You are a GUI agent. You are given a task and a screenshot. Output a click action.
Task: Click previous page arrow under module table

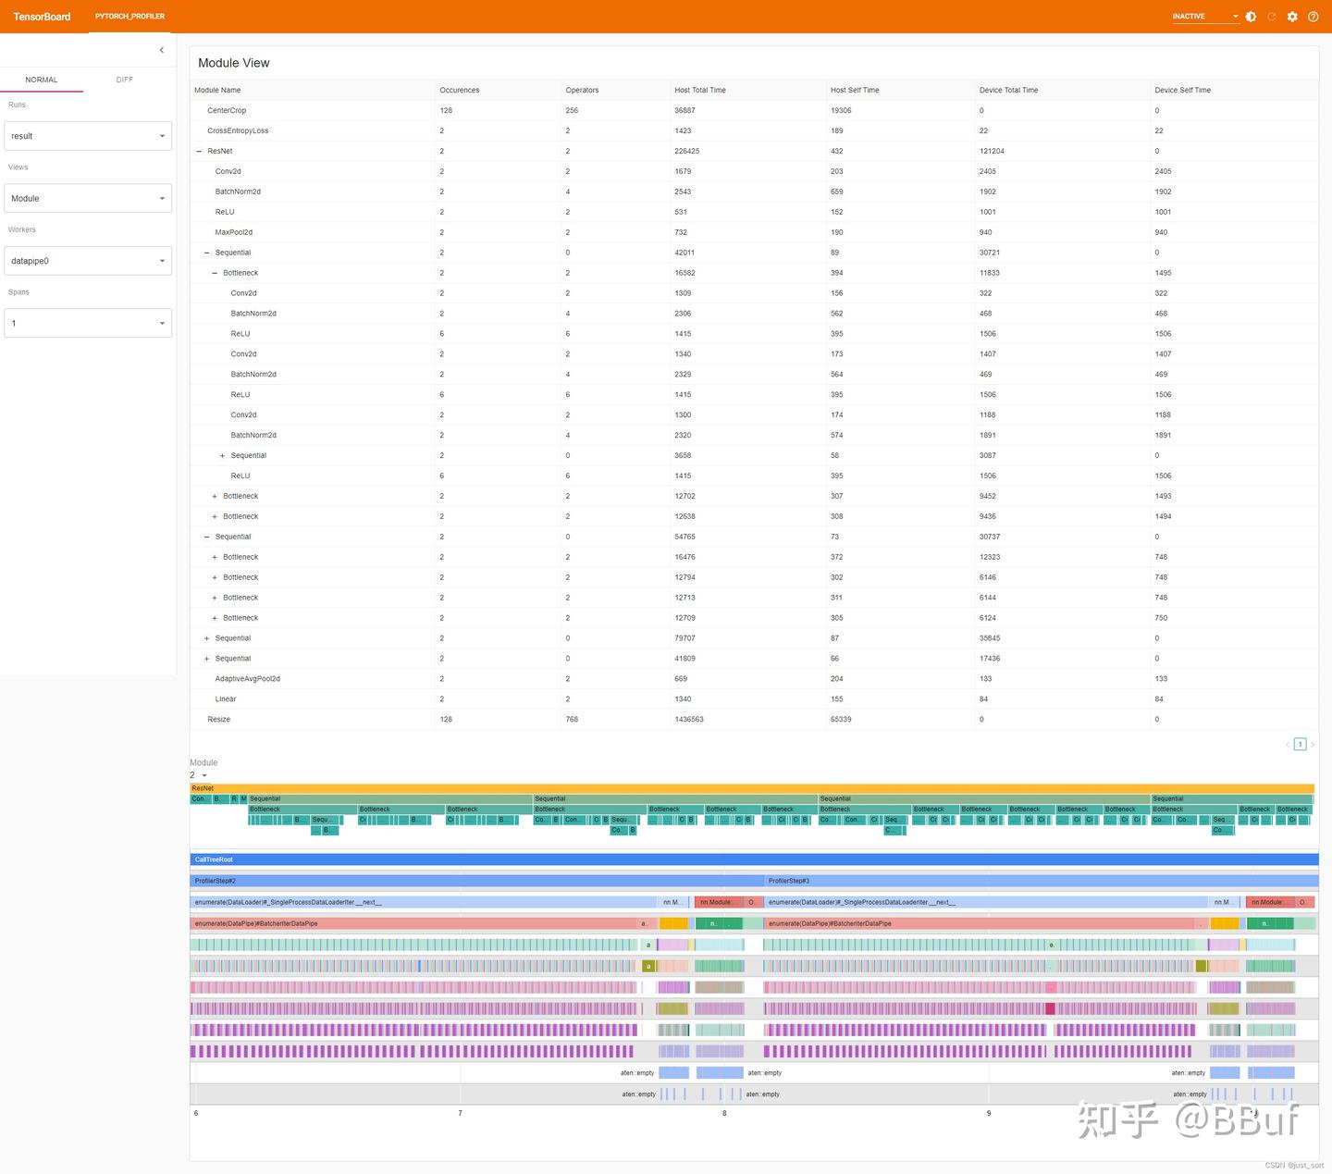coord(1287,744)
